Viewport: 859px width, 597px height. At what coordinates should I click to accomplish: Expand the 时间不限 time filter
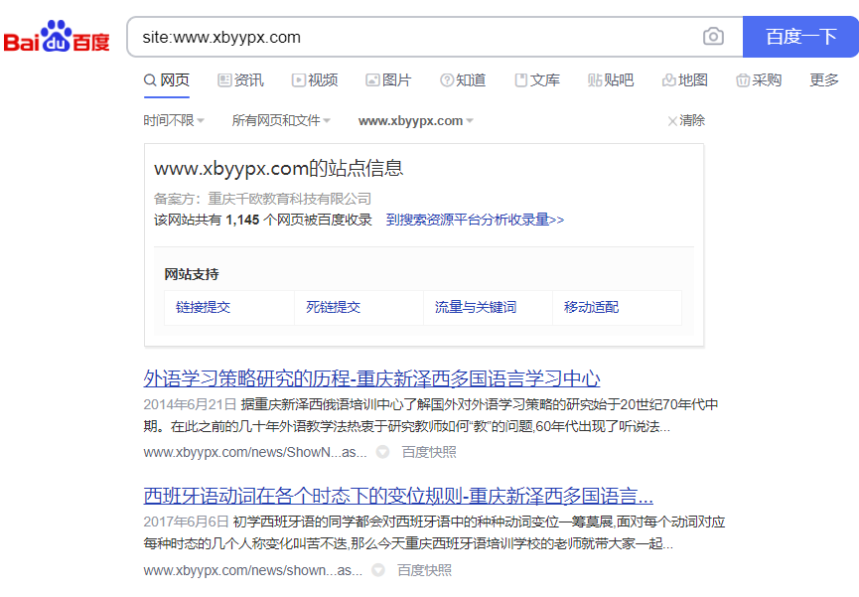[x=174, y=120]
